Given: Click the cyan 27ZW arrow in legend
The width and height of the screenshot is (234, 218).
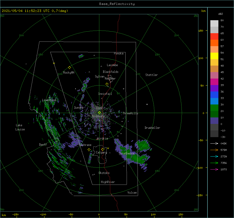Looking at the screenshot, I should (x=214, y=156).
